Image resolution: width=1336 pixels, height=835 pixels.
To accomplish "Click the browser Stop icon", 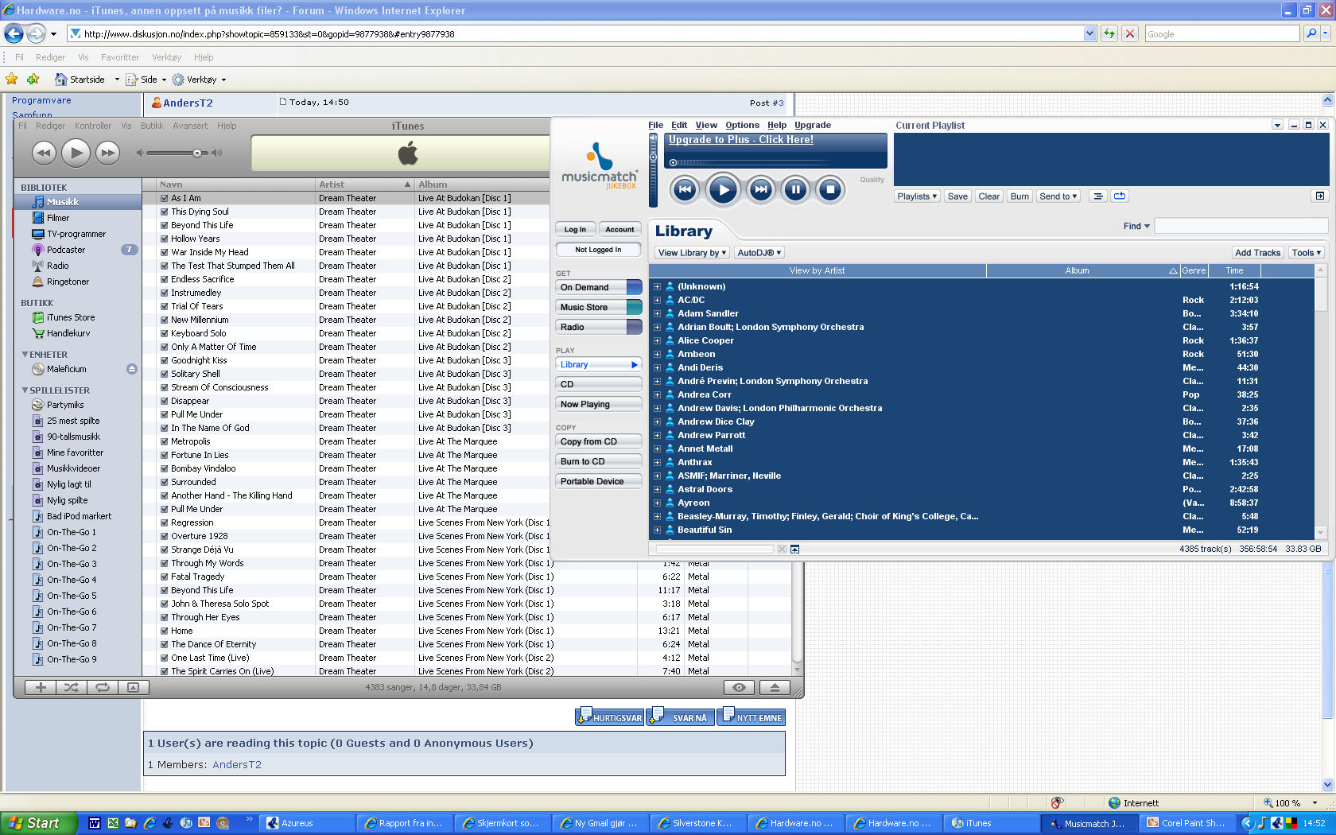I will (1129, 33).
